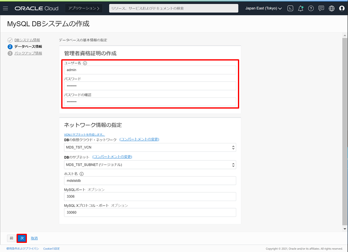348x252 pixels.
Task: Go to DBシステム情報 step
Action: [x=27, y=40]
